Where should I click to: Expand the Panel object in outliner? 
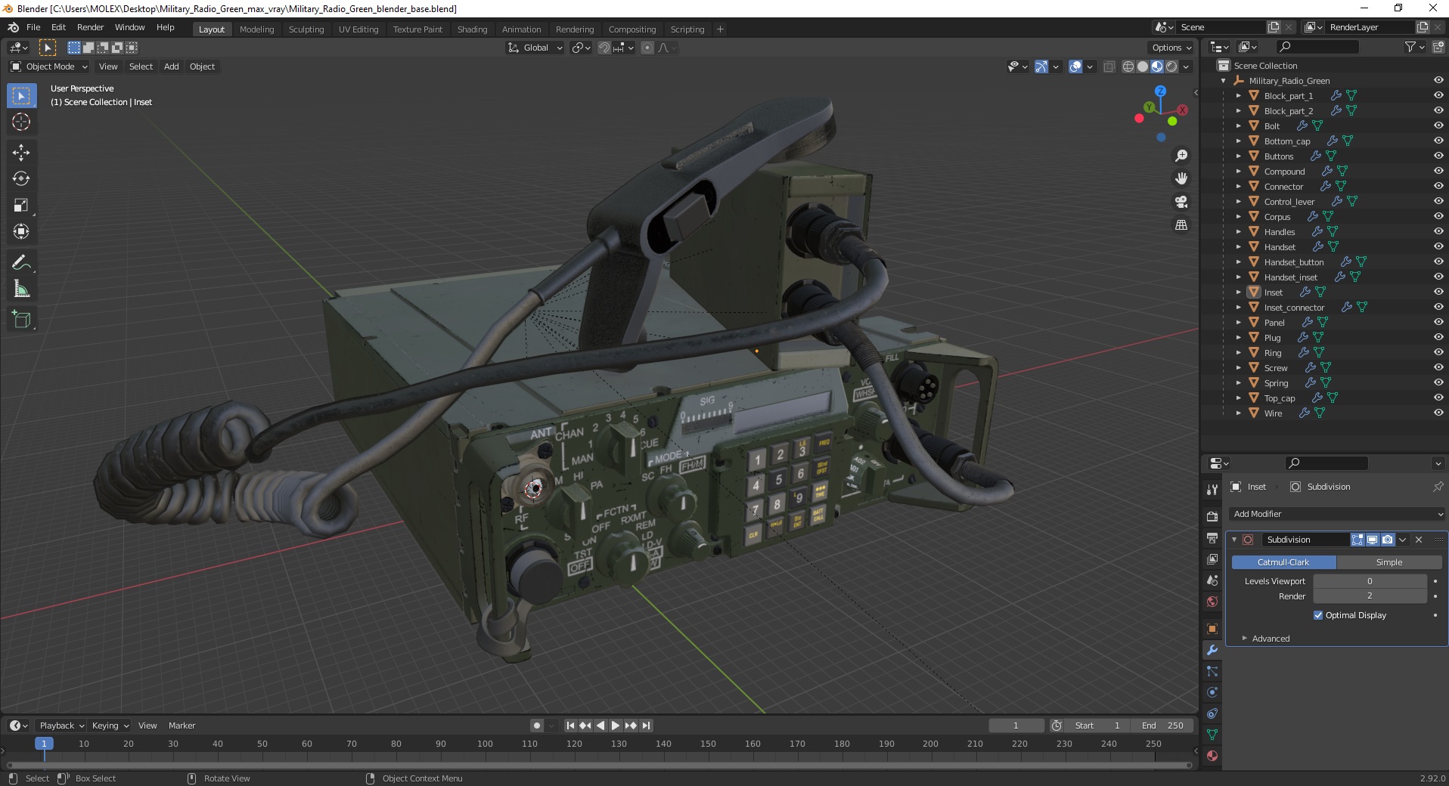[1238, 322]
